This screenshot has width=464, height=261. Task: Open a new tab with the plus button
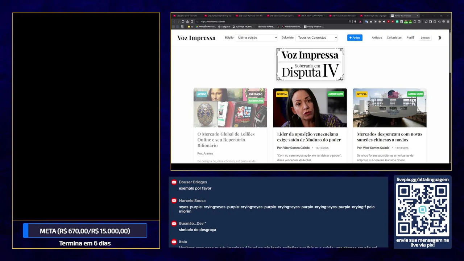click(423, 16)
